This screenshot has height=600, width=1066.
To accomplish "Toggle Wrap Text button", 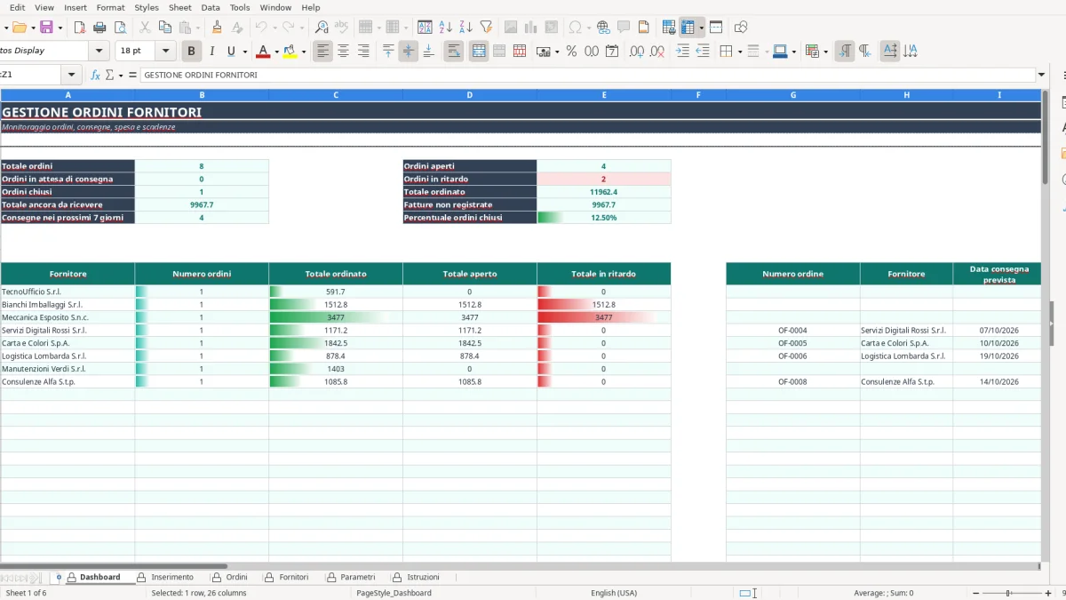I will tap(454, 52).
